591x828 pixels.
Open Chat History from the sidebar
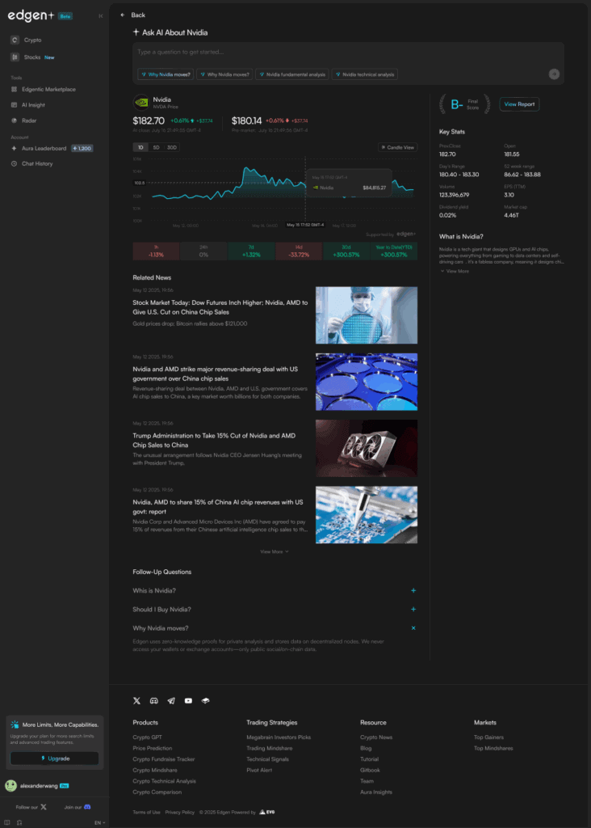(x=37, y=163)
